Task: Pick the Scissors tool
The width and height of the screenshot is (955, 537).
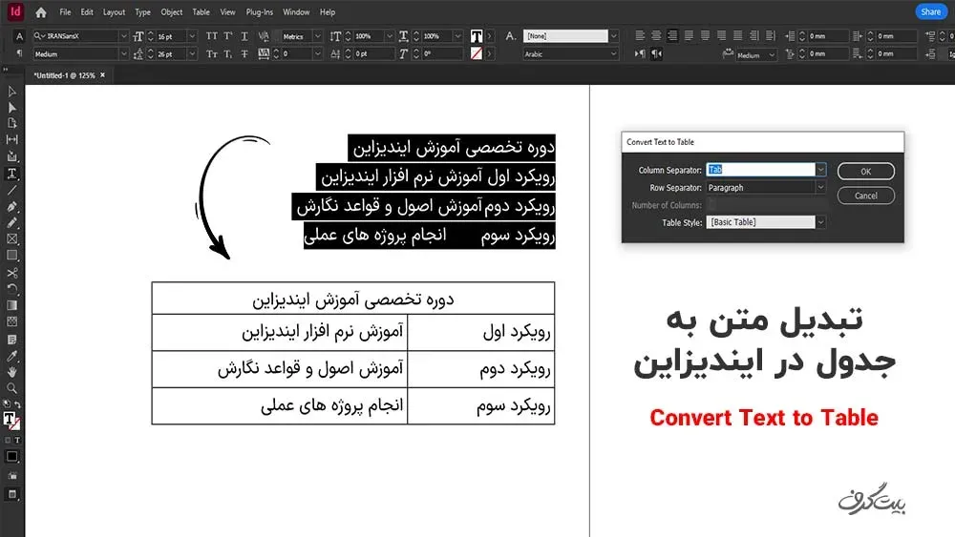Action: tap(11, 273)
